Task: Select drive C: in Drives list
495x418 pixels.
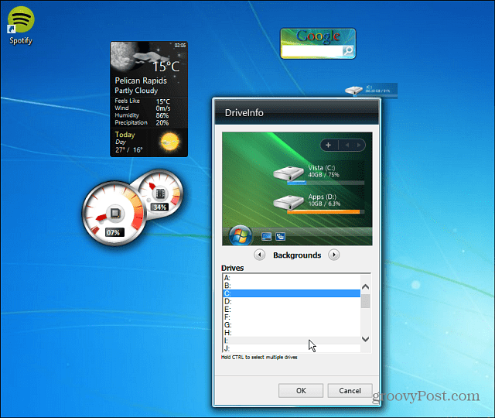Action: (292, 293)
